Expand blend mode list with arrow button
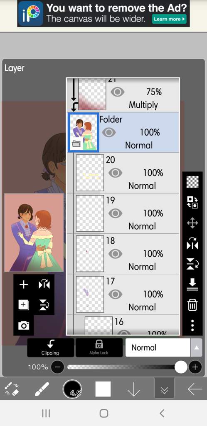This screenshot has height=426, width=207. coord(197,347)
